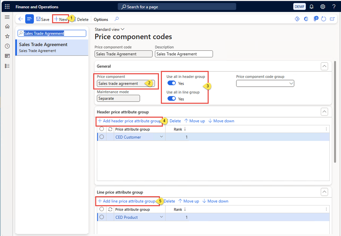Open the CED Product dropdown arrow
341x236 pixels.
tap(161, 217)
